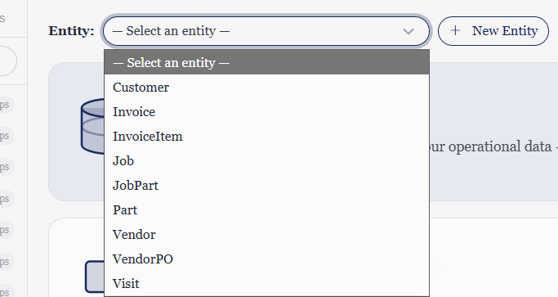This screenshot has height=297, width=558.
Task: Focus the partially visible sidebar search field
Action: [x=8, y=61]
